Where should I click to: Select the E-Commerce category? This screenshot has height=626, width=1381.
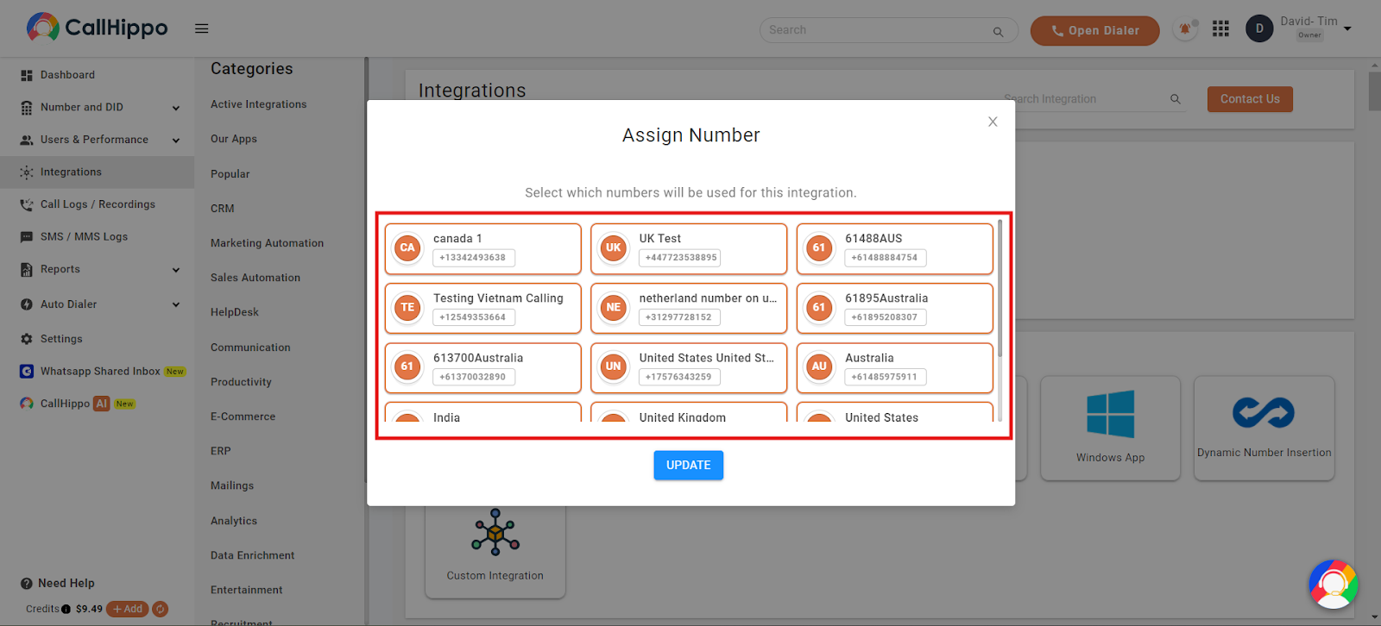tap(243, 416)
